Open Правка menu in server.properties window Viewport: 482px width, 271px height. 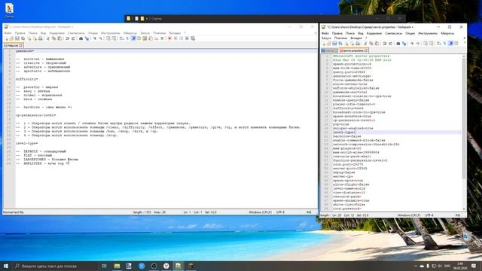(337, 33)
